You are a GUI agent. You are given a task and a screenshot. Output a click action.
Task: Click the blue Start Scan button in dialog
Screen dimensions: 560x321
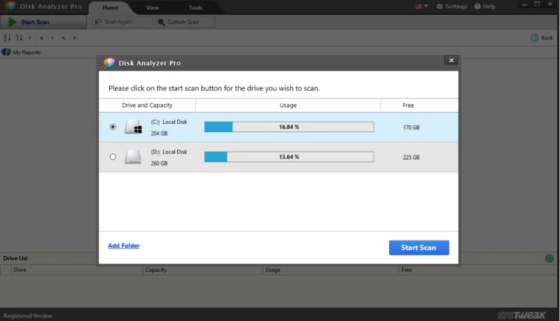coord(419,248)
